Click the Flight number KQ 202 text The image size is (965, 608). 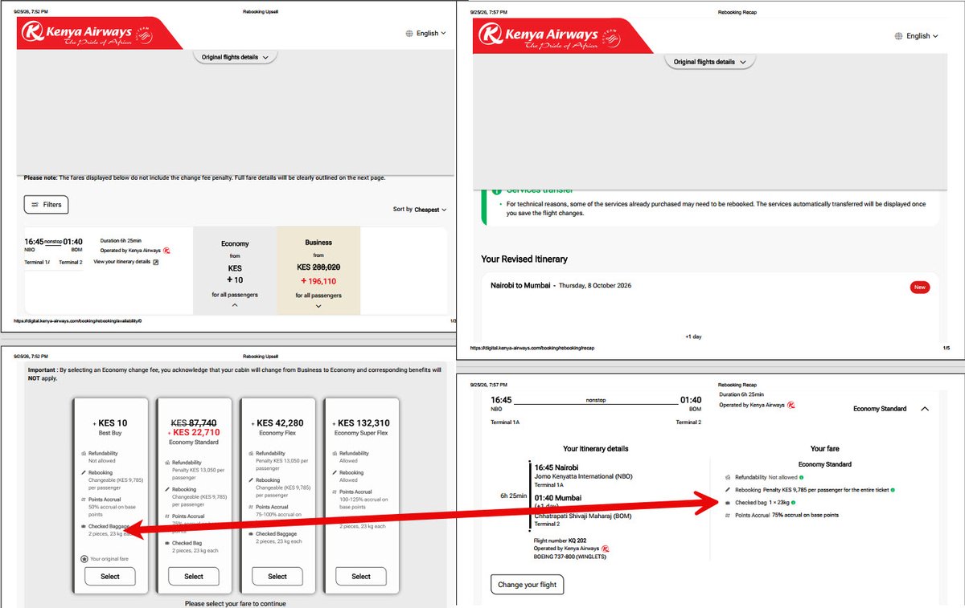[x=560, y=541]
